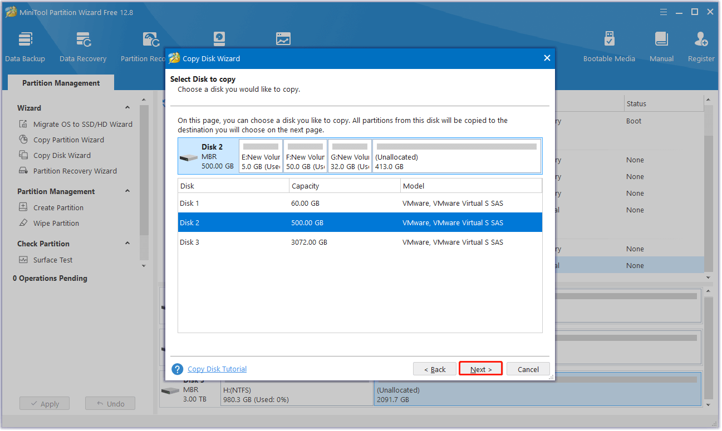Click the Model column header
The height and width of the screenshot is (431, 722).
[x=471, y=186]
